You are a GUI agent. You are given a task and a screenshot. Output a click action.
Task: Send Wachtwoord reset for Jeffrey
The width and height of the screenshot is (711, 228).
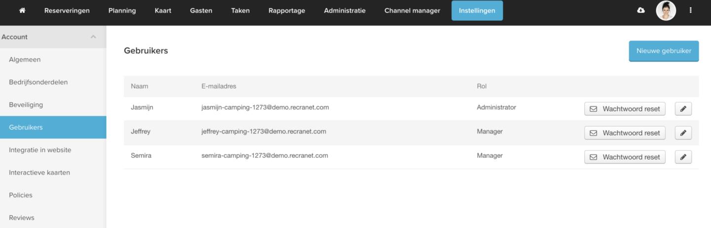tap(625, 133)
